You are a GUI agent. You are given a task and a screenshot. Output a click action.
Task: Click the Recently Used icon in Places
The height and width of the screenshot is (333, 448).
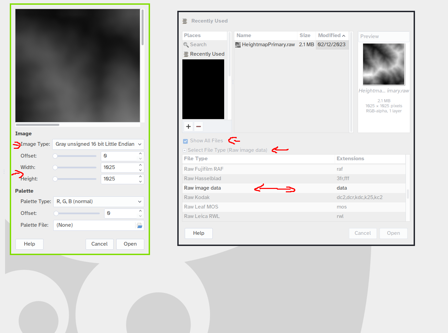pyautogui.click(x=186, y=54)
